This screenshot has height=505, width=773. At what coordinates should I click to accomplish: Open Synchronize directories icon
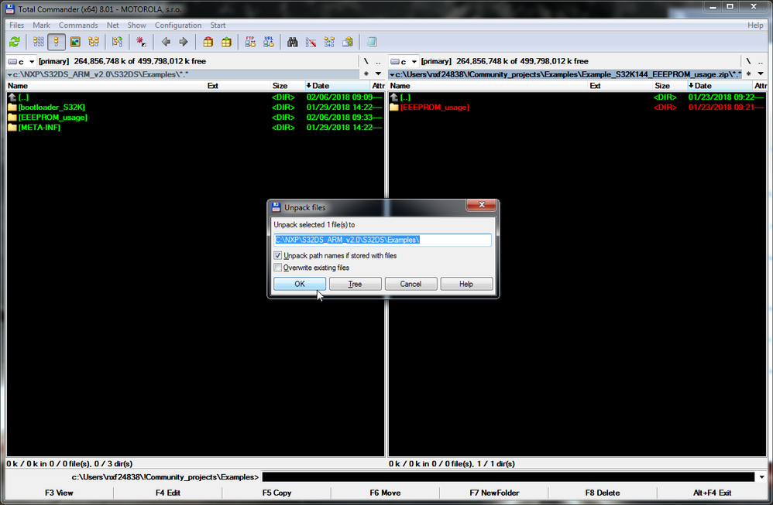pos(329,42)
